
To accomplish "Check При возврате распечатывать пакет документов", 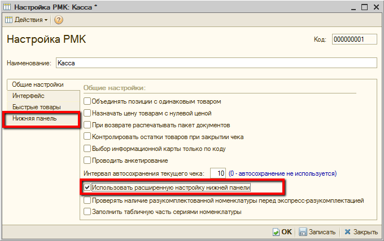I will (87, 124).
